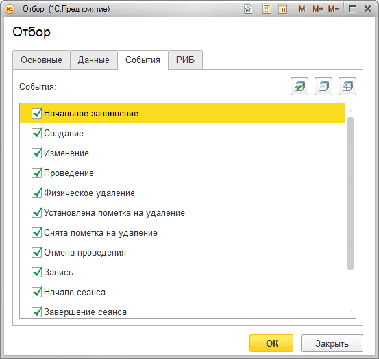Screen dimensions: 379x359
Task: Select the Начальное заполнение row text
Action: coord(91,113)
